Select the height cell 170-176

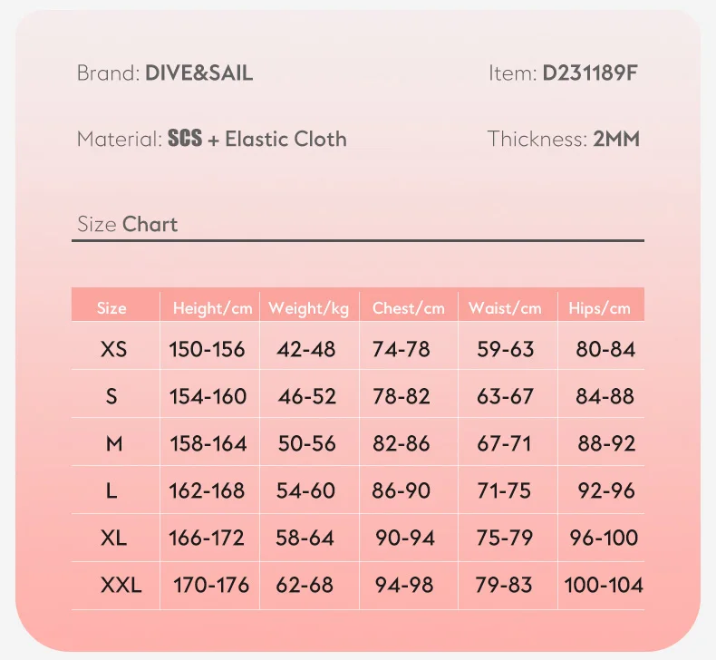pyautogui.click(x=211, y=585)
